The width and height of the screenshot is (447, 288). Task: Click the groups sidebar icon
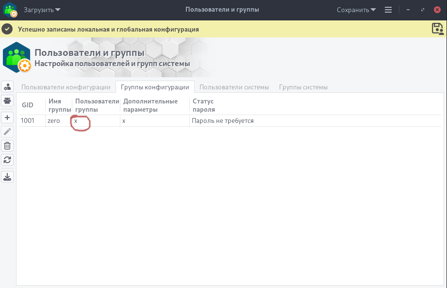(7, 101)
